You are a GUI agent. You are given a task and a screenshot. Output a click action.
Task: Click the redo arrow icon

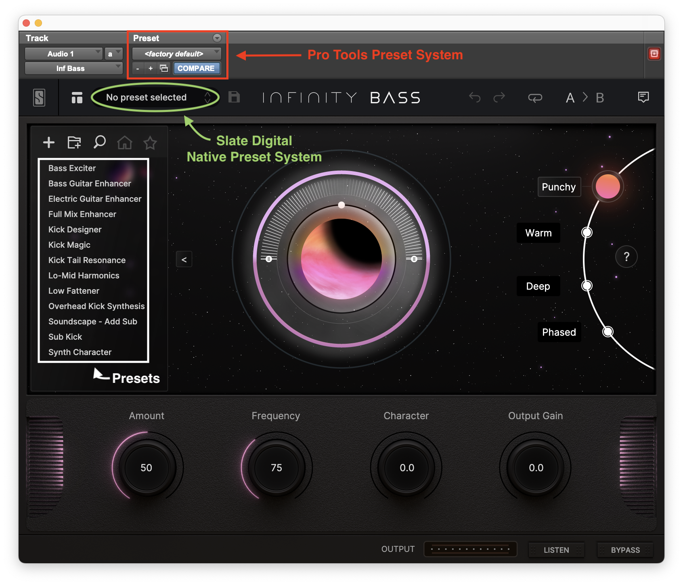click(499, 97)
